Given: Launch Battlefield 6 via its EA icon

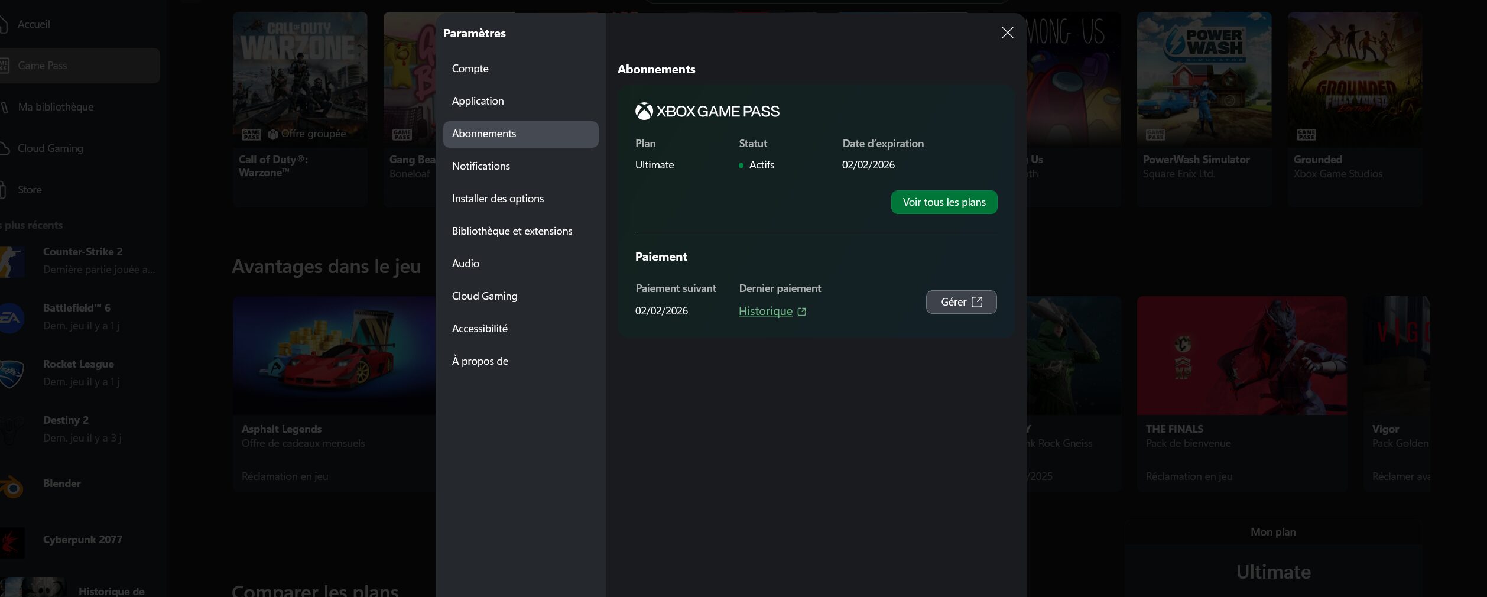Looking at the screenshot, I should pos(12,317).
